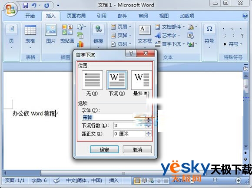The image size is (252, 188).
Task: Open the 页码 page number dropdown
Action: 121,44
